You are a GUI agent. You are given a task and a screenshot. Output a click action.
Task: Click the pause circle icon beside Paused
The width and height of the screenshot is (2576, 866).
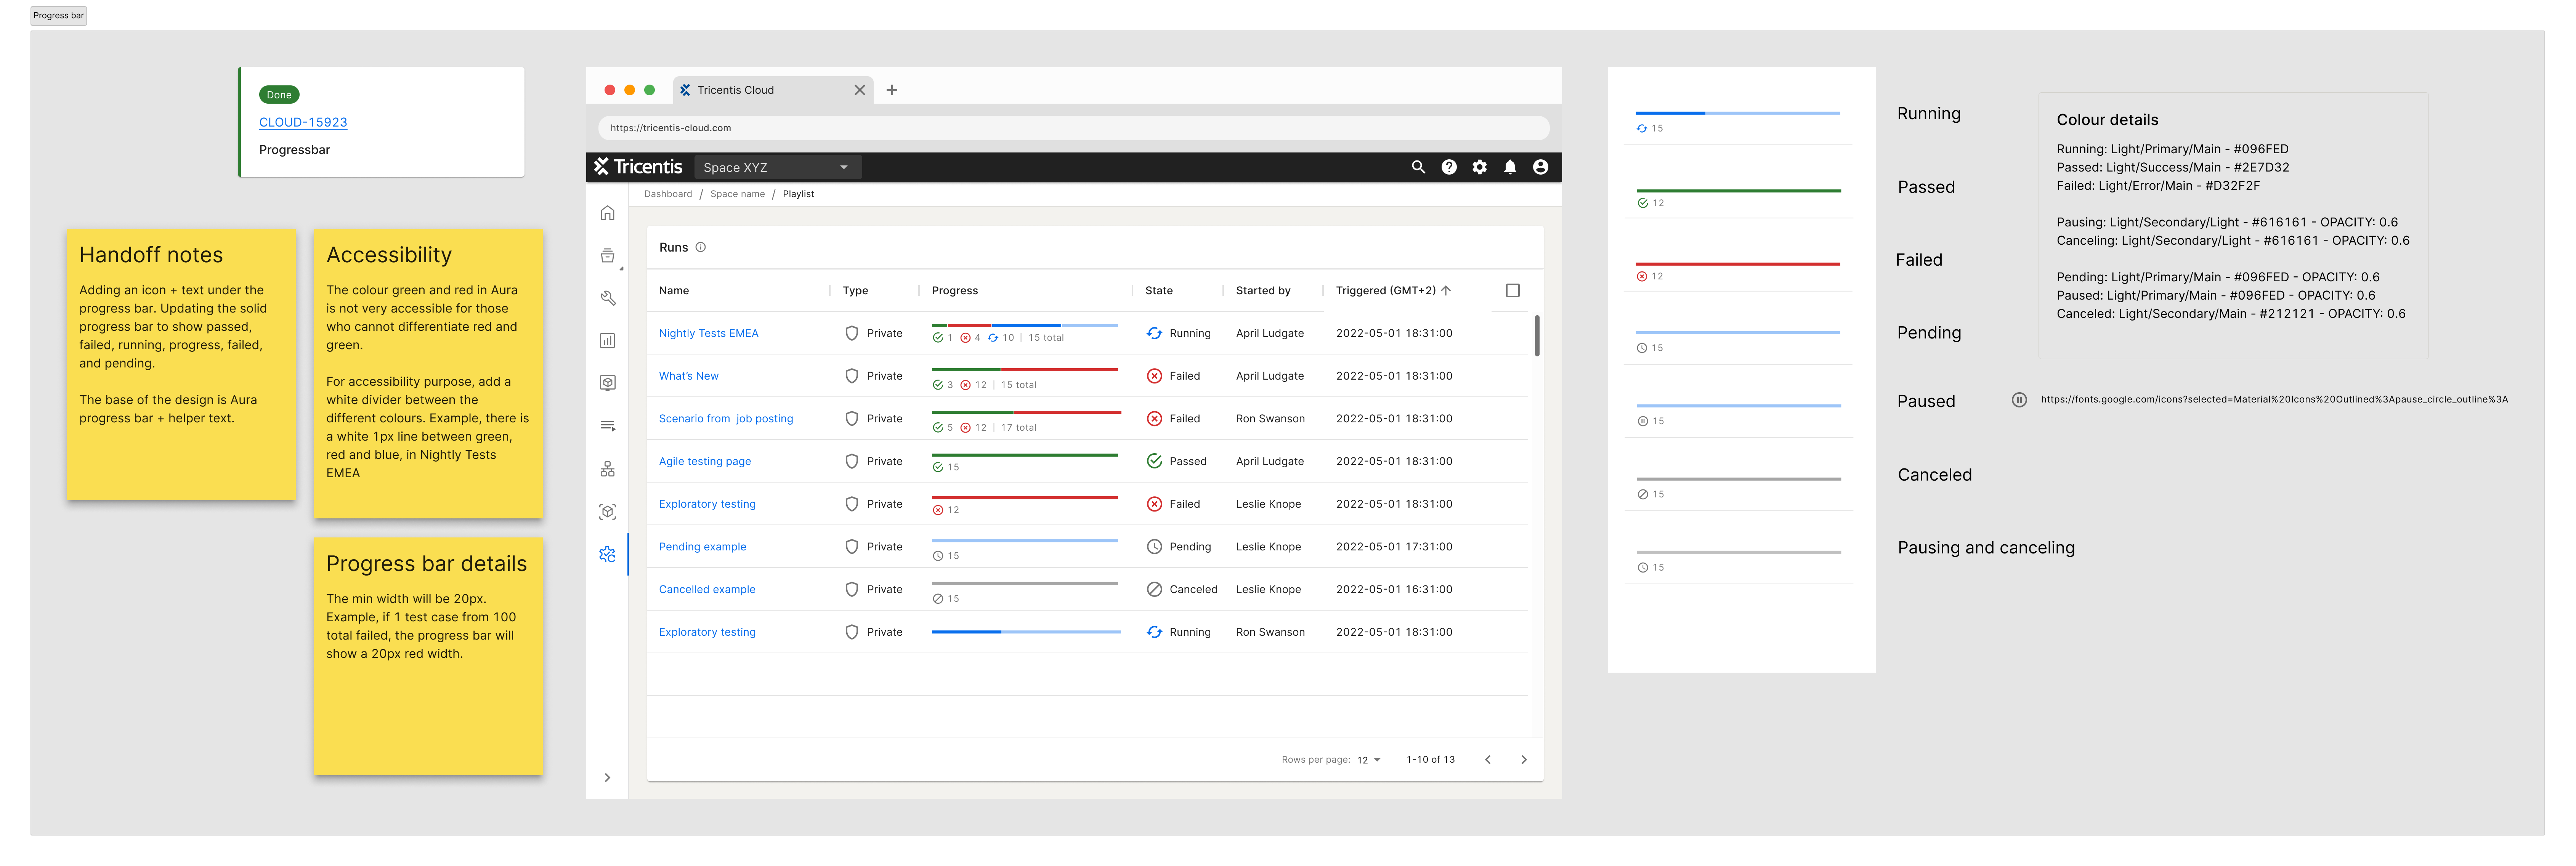[2019, 400]
